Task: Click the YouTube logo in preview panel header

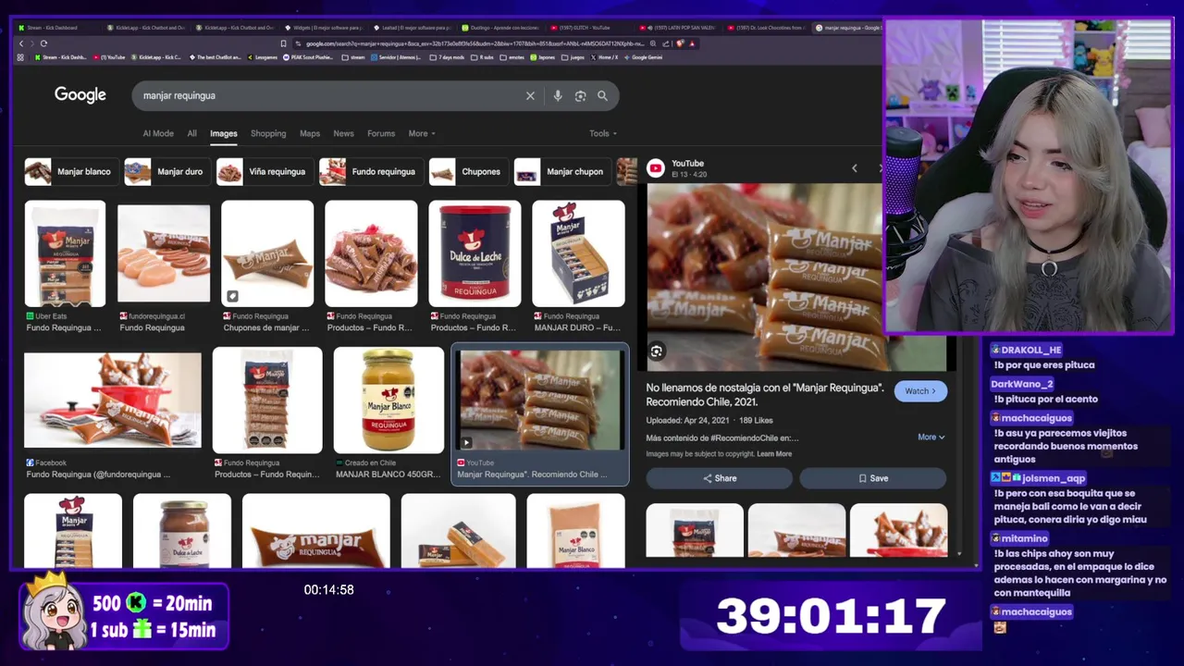Action: pyautogui.click(x=656, y=167)
